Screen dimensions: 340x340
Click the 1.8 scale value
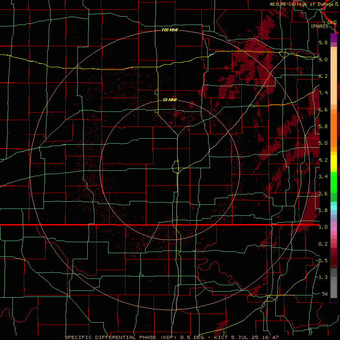click(x=323, y=210)
